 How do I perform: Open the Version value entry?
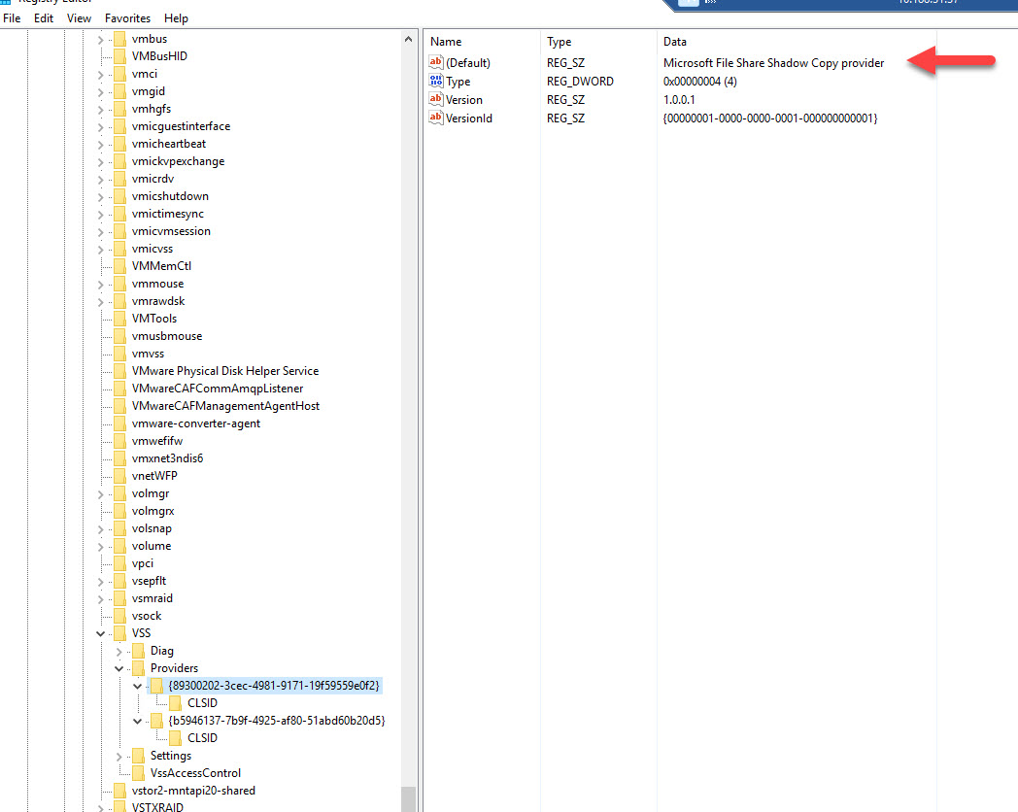[463, 99]
